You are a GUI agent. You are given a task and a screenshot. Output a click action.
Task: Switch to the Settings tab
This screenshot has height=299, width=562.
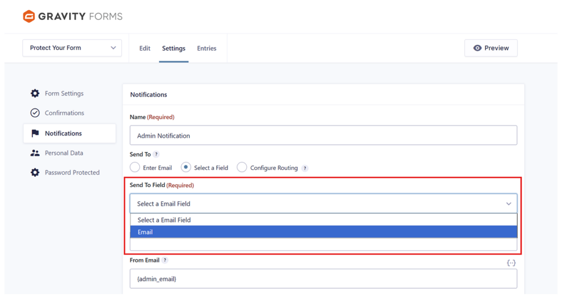click(x=173, y=48)
